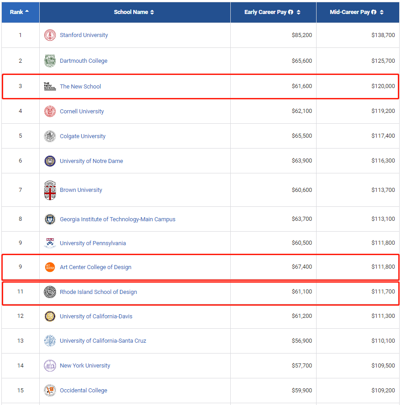The height and width of the screenshot is (405, 401).
Task: Click the University of Pennsylvania shield logo
Action: (50, 243)
